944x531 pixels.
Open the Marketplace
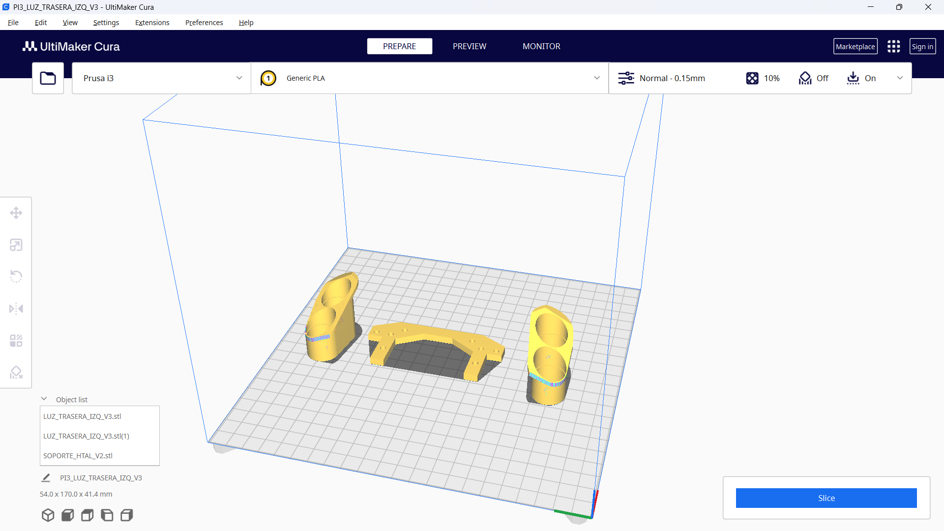(x=855, y=46)
